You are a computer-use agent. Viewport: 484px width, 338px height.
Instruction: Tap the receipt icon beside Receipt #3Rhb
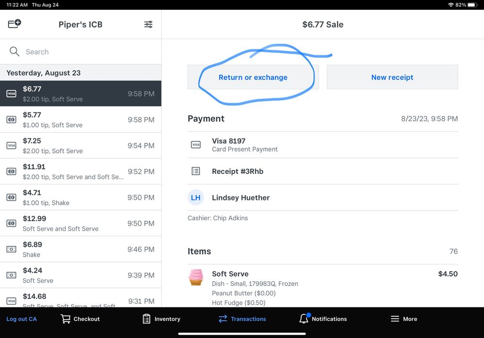point(196,171)
